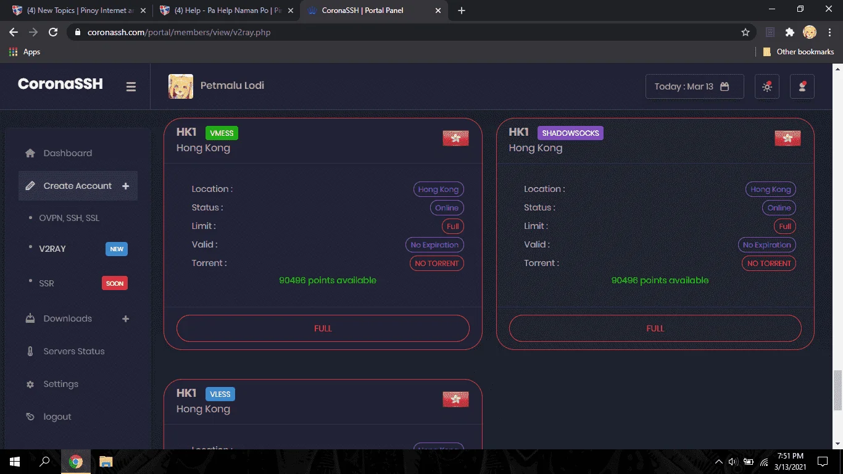Select the V2RAY submenu item
Screen dimensions: 843x474
click(x=52, y=249)
